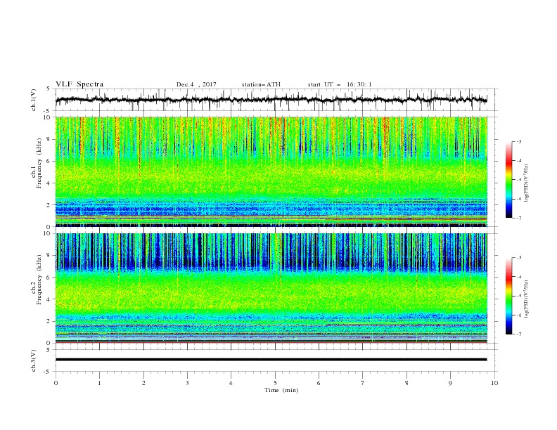Click the time axis tick label '4'

(231, 383)
